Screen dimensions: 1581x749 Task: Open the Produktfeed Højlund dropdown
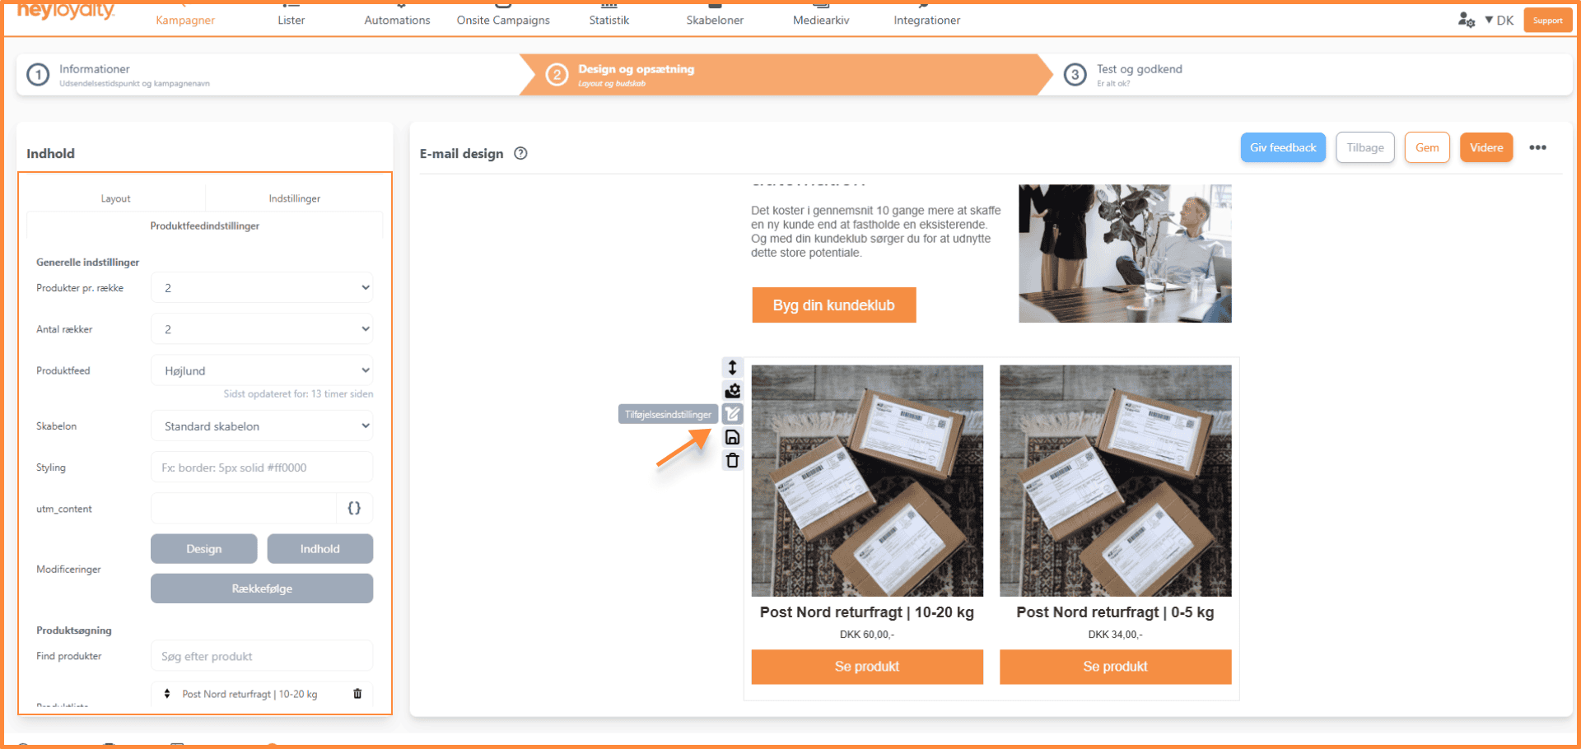(262, 370)
